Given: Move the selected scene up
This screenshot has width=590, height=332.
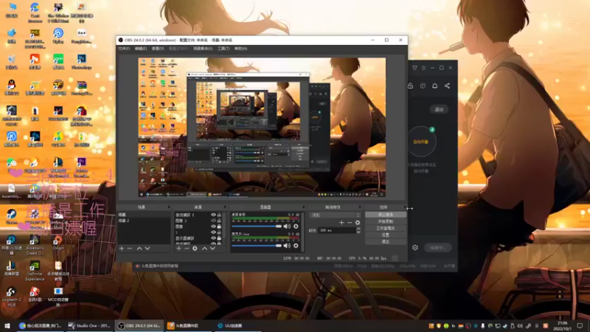Looking at the screenshot, I should coord(139,249).
